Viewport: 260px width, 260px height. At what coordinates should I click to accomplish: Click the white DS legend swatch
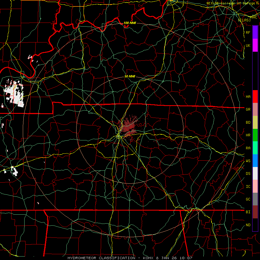pos(255,173)
